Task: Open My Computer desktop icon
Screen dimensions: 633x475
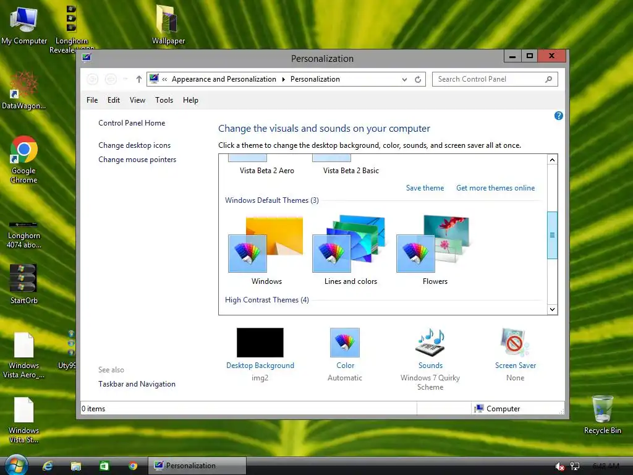Action: pyautogui.click(x=24, y=25)
